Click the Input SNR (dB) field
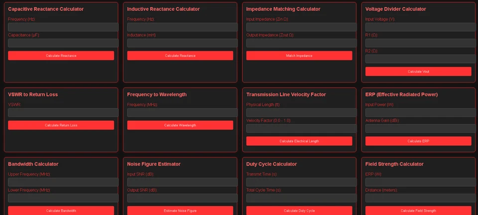 pos(182,182)
